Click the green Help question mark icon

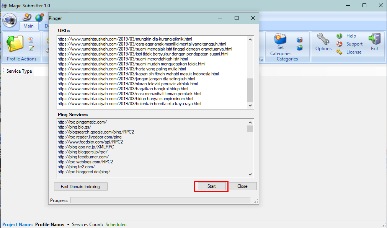[x=340, y=36]
